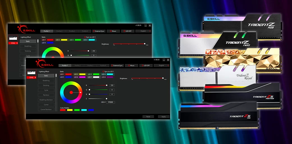Close the front G.SKILL window
The width and height of the screenshot is (292, 144).
click(x=168, y=60)
